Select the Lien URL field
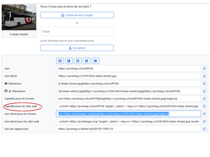Viewport: 210px width, 157px height. pyautogui.click(x=128, y=69)
